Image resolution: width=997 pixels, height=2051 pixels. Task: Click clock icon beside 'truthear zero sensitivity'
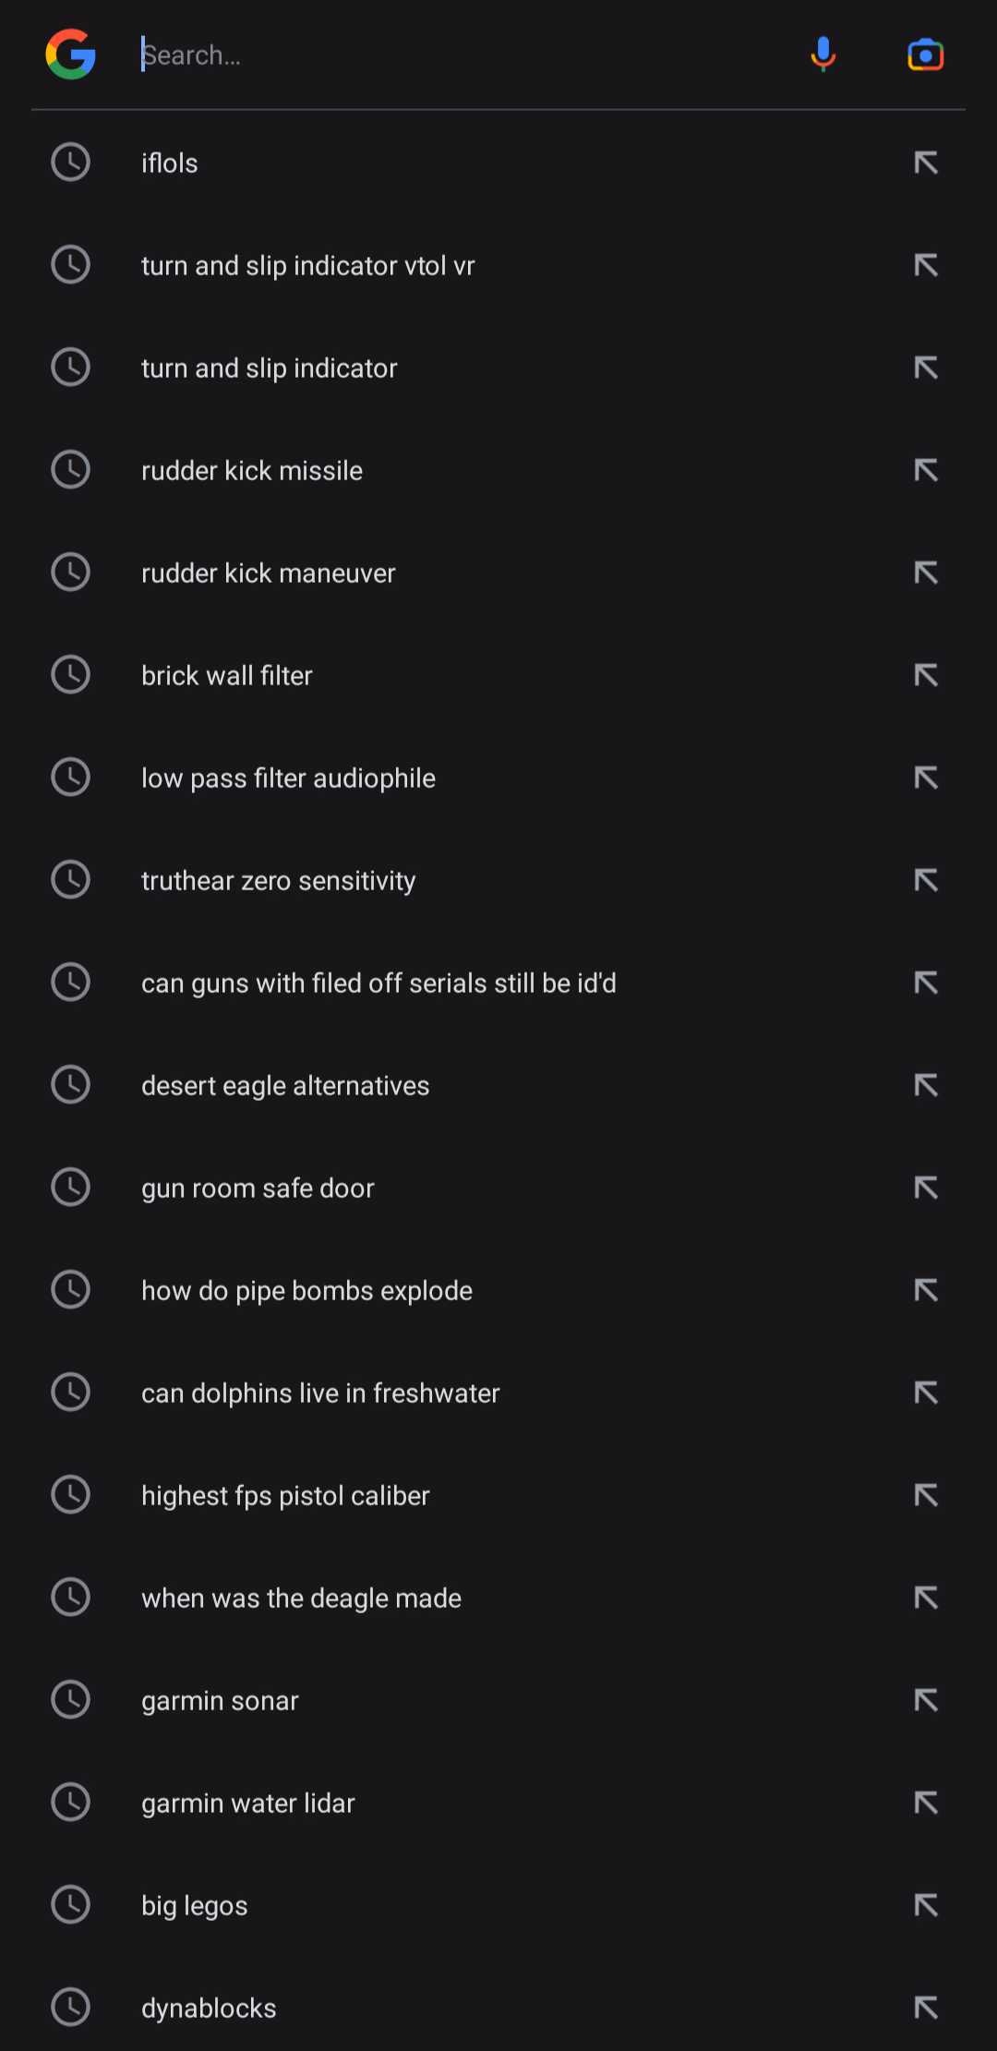click(x=70, y=879)
